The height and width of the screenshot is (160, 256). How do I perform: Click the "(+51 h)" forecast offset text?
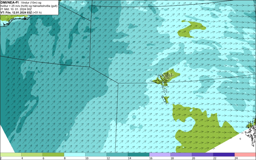pyautogui.click(x=37, y=13)
